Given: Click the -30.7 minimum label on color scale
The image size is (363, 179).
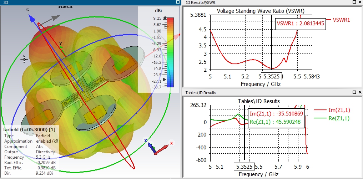Looking at the screenshot, I should pyautogui.click(x=156, y=87).
